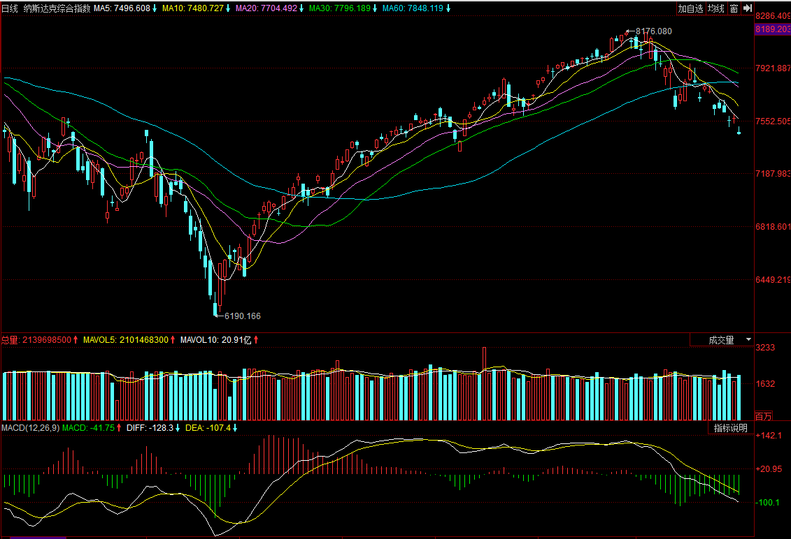Screen dimensions: 791x539
Task: Click the 7552.505 price axis label
Action: (772, 121)
